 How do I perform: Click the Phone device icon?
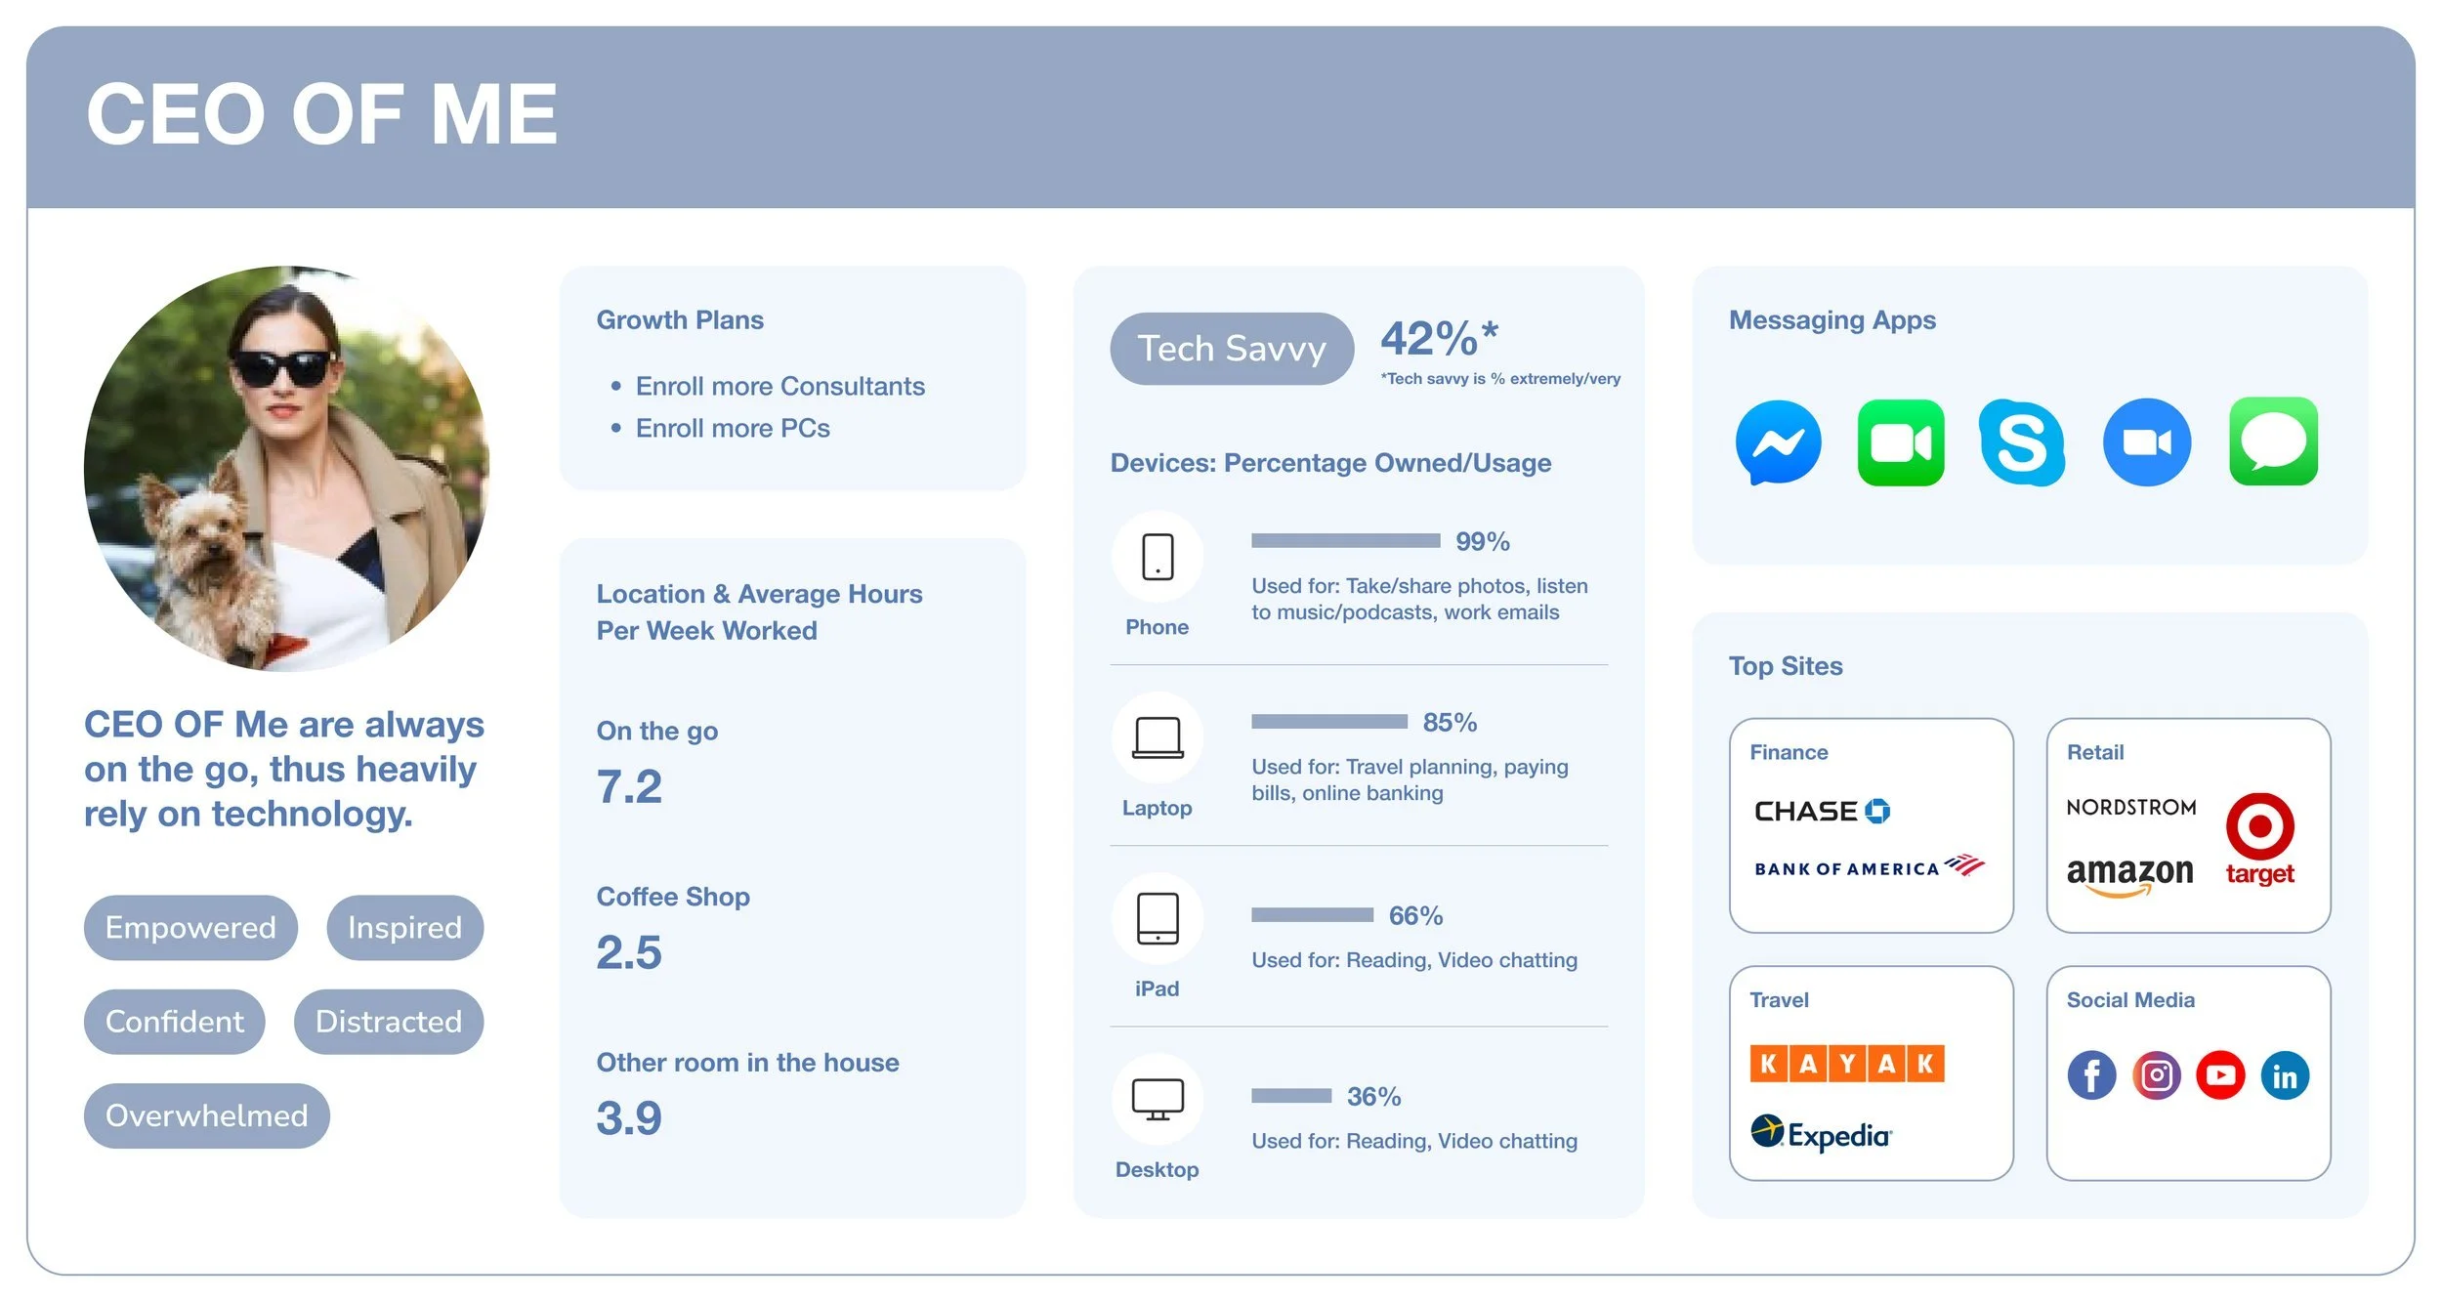[1158, 557]
